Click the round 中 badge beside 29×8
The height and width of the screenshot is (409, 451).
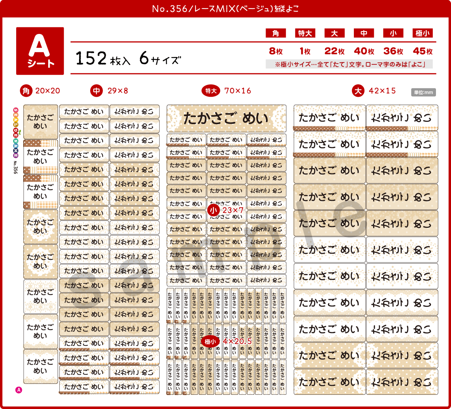(96, 91)
